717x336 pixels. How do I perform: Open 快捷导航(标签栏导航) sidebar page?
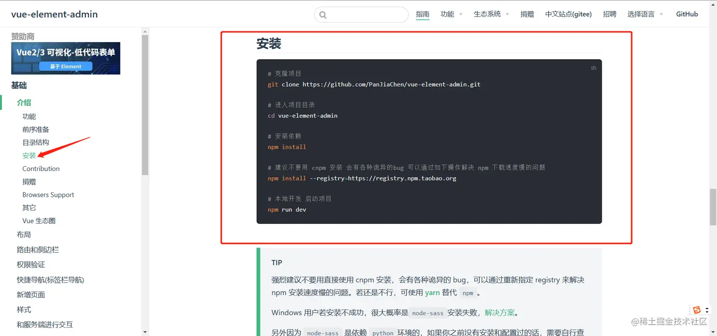[x=50, y=280]
